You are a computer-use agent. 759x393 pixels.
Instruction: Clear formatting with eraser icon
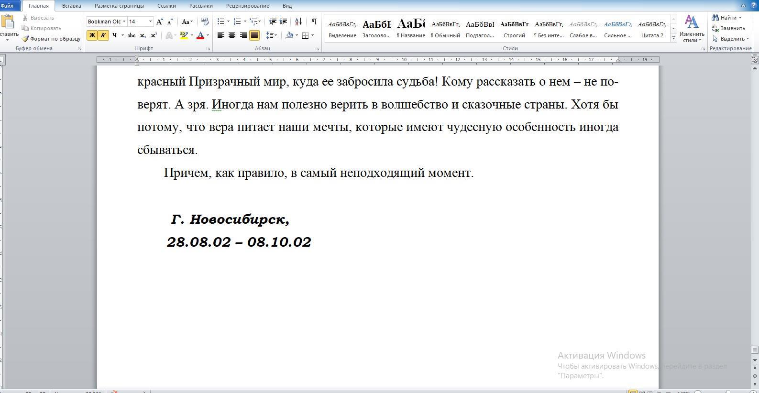205,22
